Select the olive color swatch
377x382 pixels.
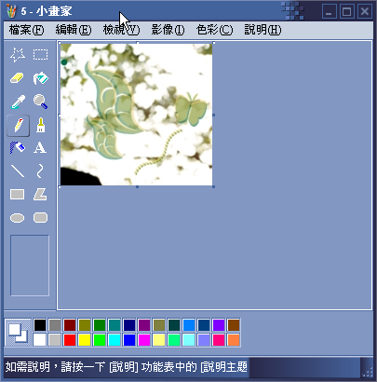point(85,325)
